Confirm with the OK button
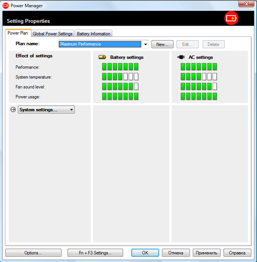This screenshot has height=262, width=257. (x=145, y=253)
